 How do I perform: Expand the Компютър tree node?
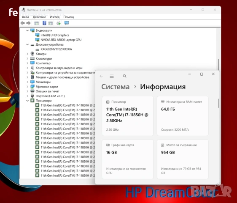27,63
